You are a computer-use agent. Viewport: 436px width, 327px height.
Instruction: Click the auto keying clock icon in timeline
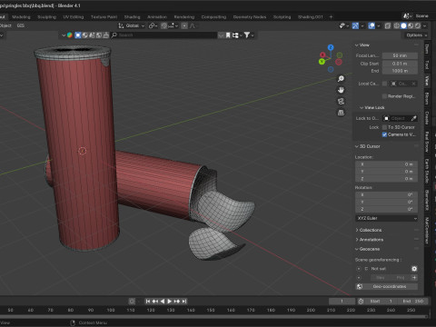click(361, 302)
